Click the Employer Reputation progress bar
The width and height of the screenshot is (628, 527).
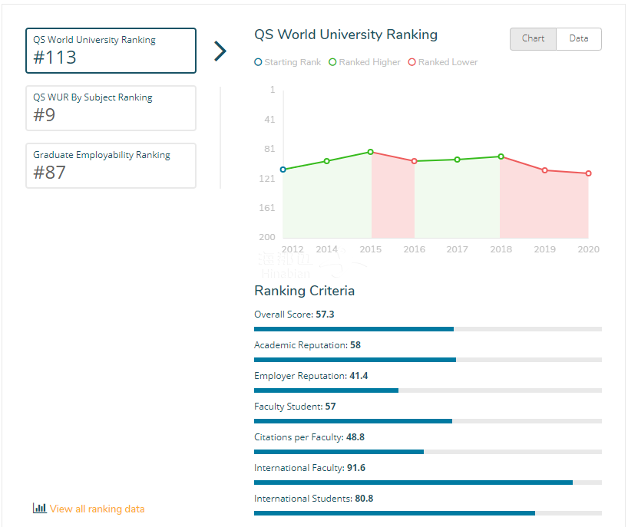click(428, 390)
